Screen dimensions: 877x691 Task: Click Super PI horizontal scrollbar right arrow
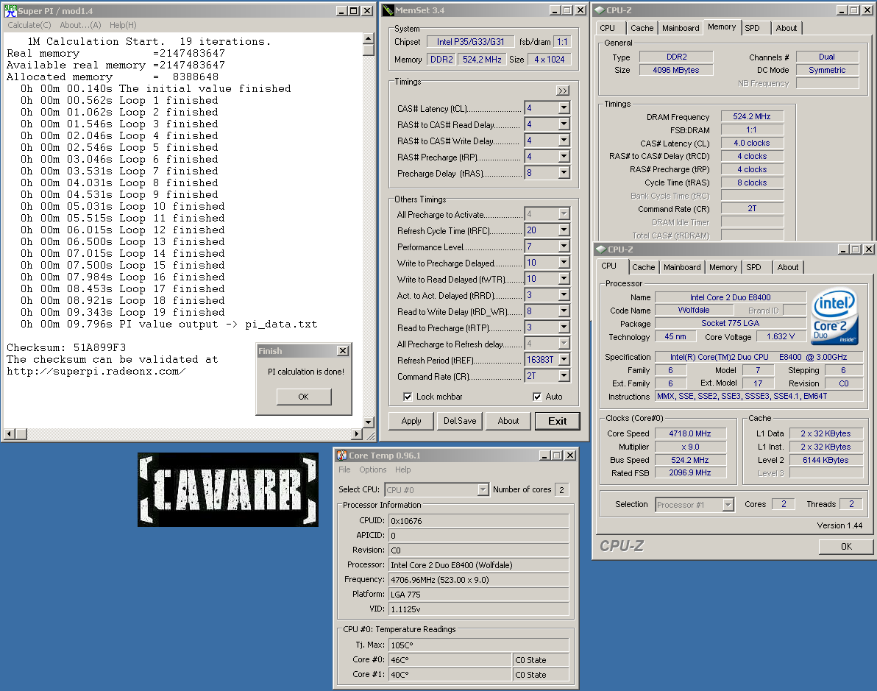(x=358, y=433)
